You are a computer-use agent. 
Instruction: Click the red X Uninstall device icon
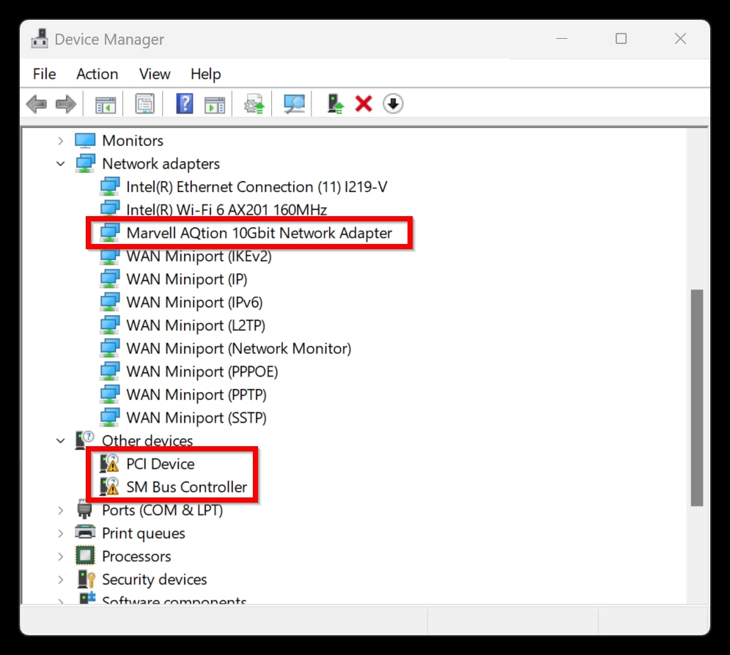364,104
